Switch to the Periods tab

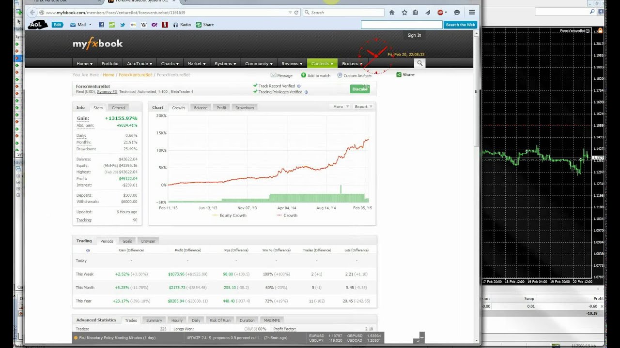[107, 241]
